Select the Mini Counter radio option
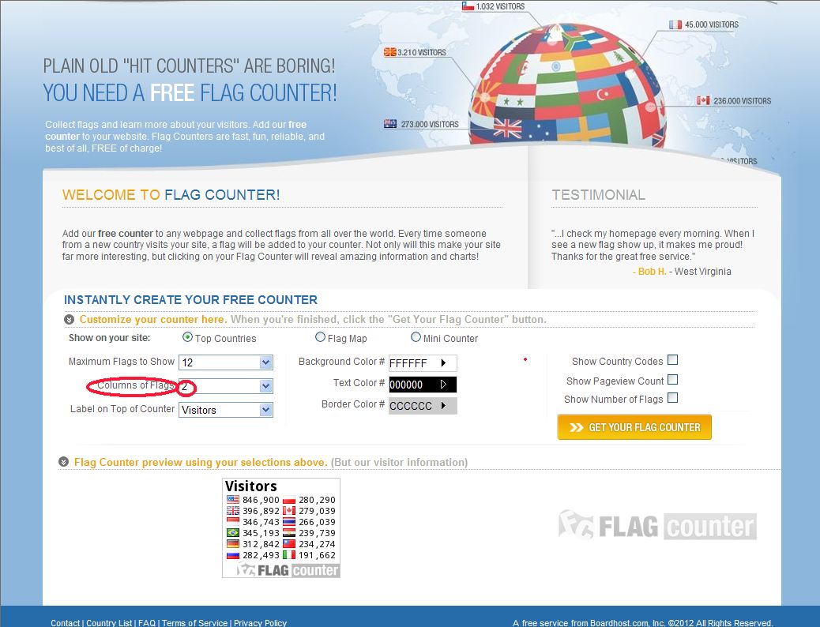 click(416, 337)
